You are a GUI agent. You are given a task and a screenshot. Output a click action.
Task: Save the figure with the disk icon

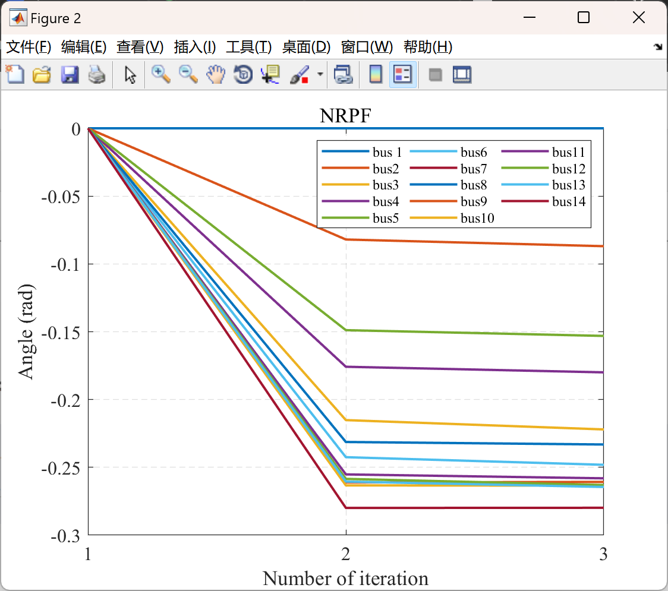coord(70,74)
